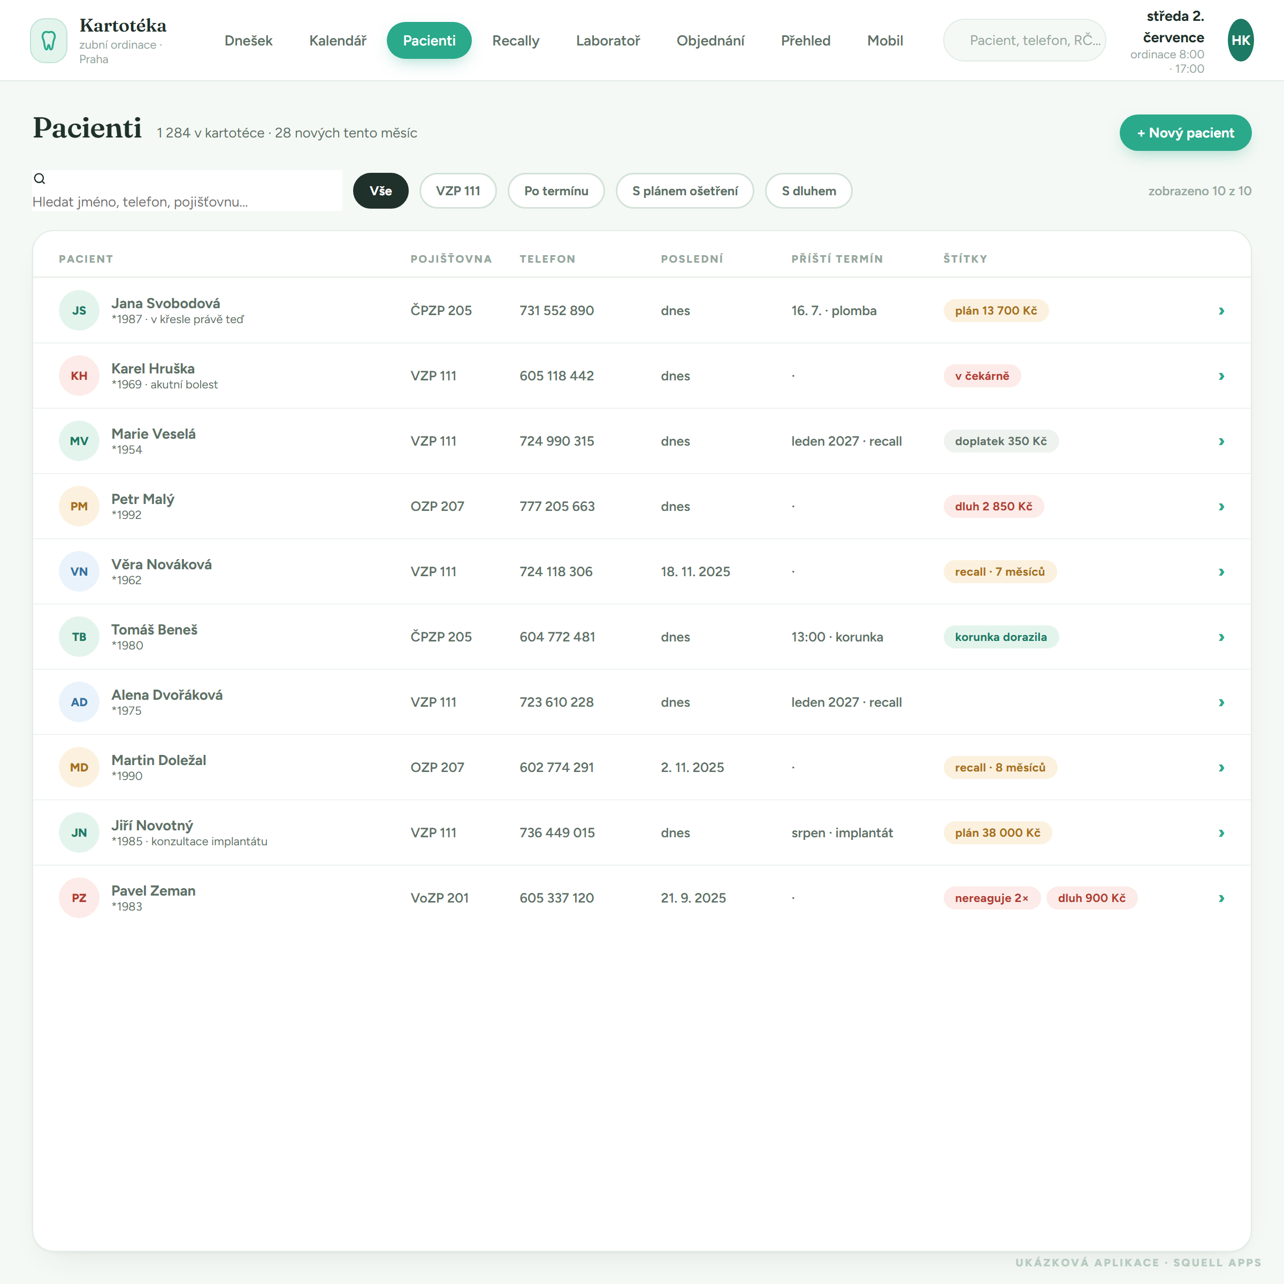Click the dluh 2 850 Kč tag
The height and width of the screenshot is (1284, 1284).
[993, 507]
